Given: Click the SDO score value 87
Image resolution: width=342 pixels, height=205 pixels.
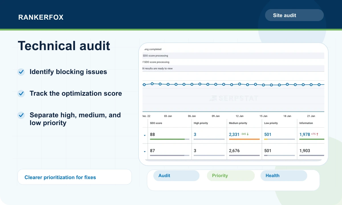Looking at the screenshot, I should (x=152, y=151).
